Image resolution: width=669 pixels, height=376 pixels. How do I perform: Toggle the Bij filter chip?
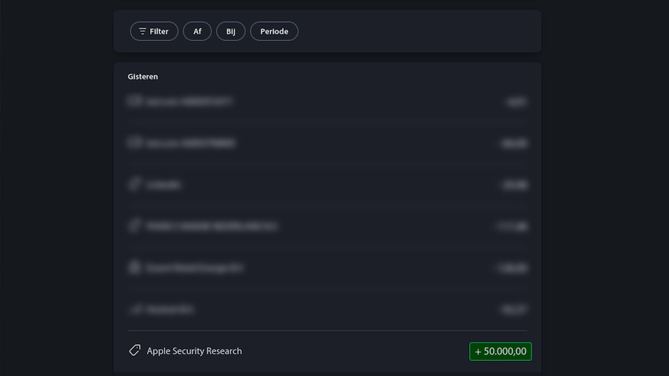click(231, 31)
